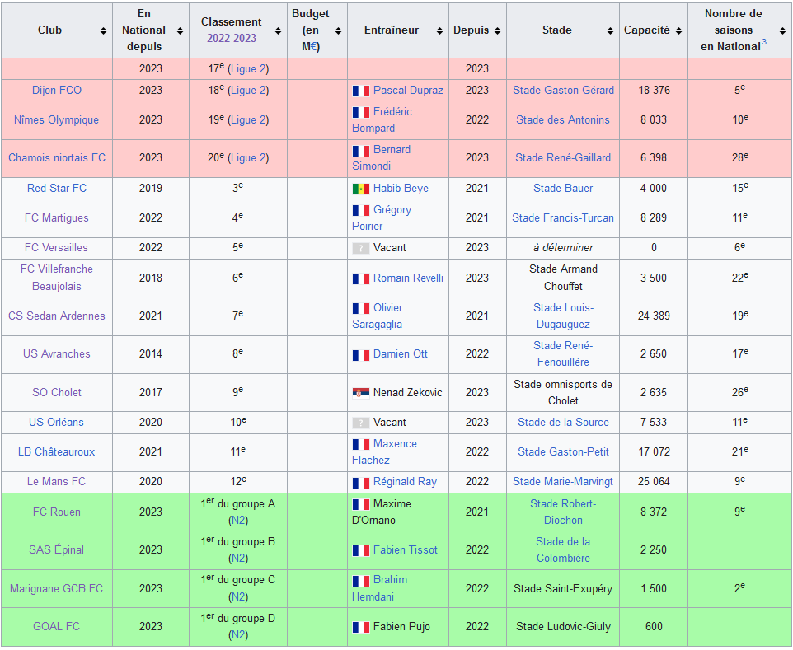
Task: Open Red Star FC link
Action: coord(57,189)
